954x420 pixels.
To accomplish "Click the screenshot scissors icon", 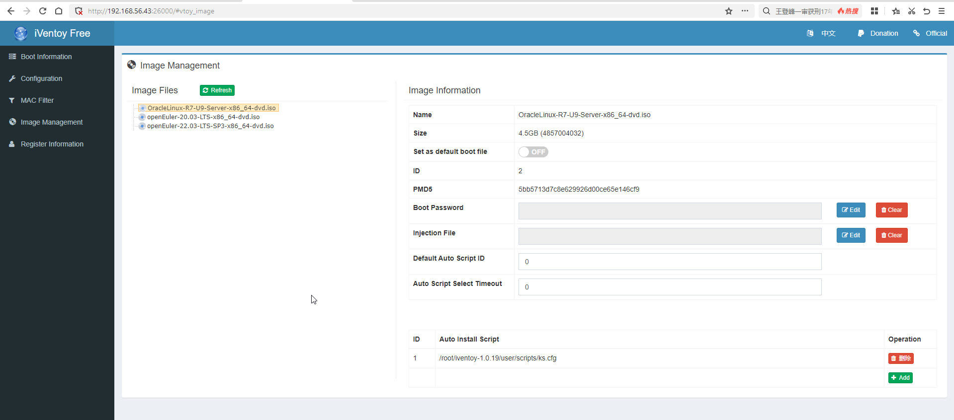I will [911, 11].
